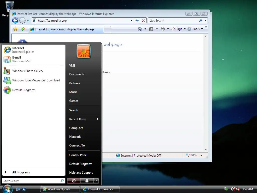Image resolution: width=257 pixels, height=193 pixels.
Task: Expand toolbar overflow chevron
Action: tap(206, 27)
